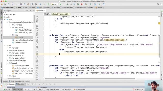Click the Project settings gear icon

pyautogui.click(x=31, y=11)
